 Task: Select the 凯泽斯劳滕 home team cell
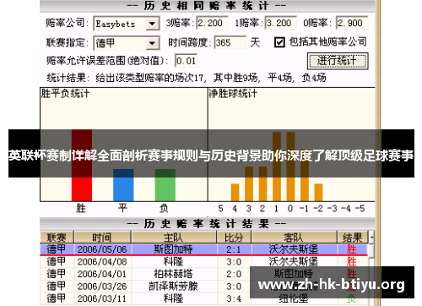(x=174, y=287)
